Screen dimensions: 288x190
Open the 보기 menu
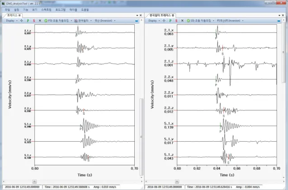(34, 10)
